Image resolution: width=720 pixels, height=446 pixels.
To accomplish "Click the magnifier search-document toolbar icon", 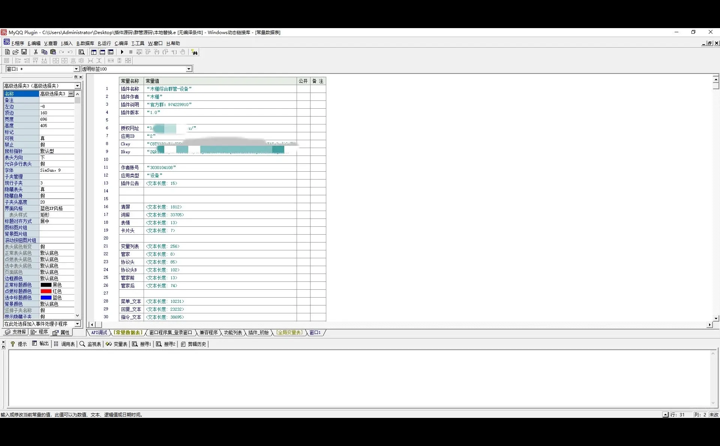I will pos(81,52).
